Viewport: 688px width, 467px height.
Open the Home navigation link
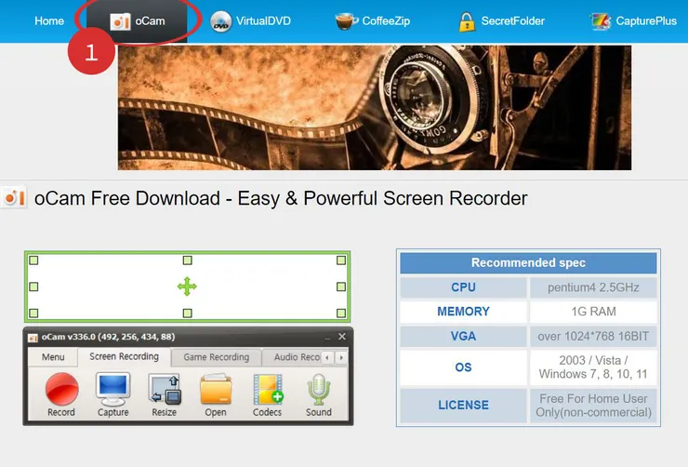tap(49, 20)
